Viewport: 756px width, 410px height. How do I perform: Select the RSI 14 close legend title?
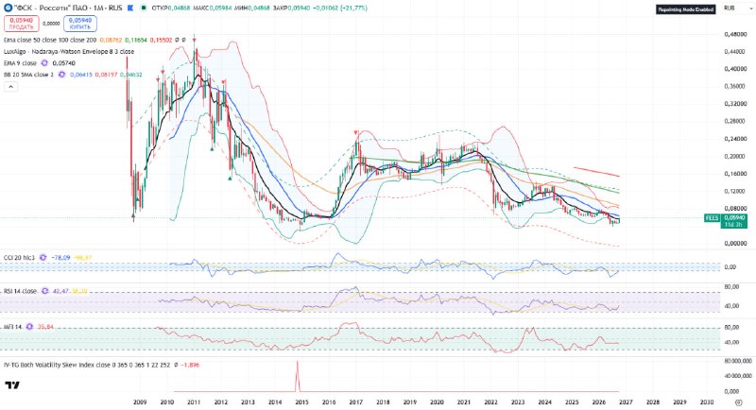click(21, 291)
